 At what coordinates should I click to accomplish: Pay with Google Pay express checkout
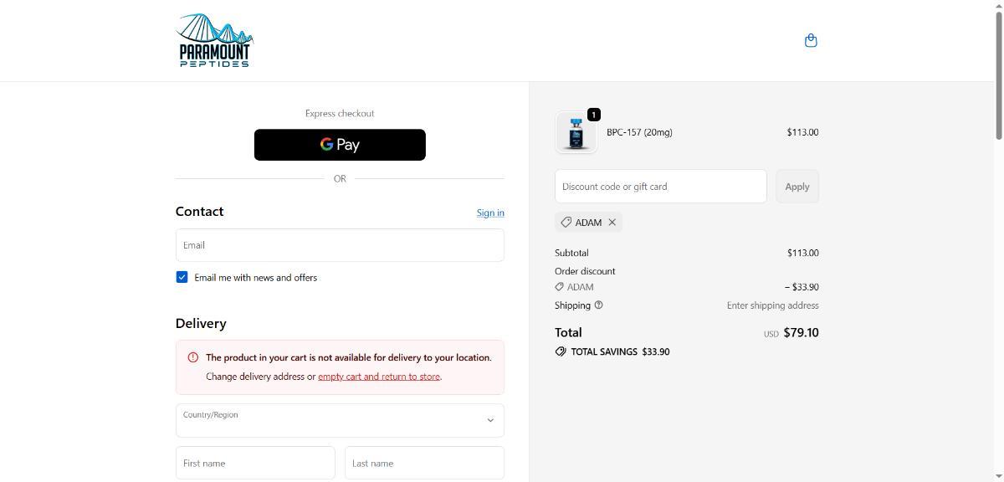click(340, 145)
